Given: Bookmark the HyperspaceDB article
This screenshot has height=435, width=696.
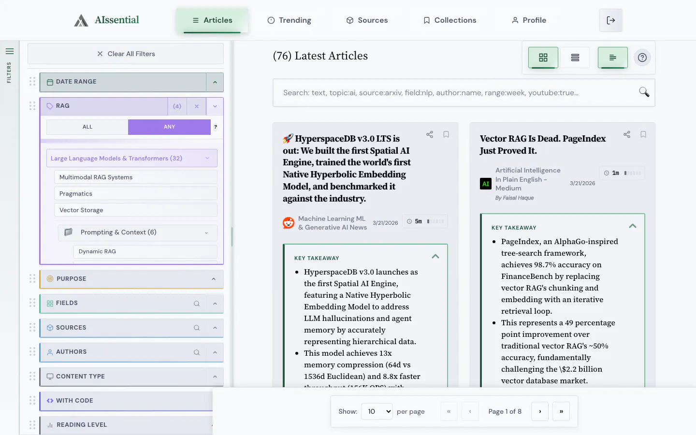Looking at the screenshot, I should (x=446, y=134).
